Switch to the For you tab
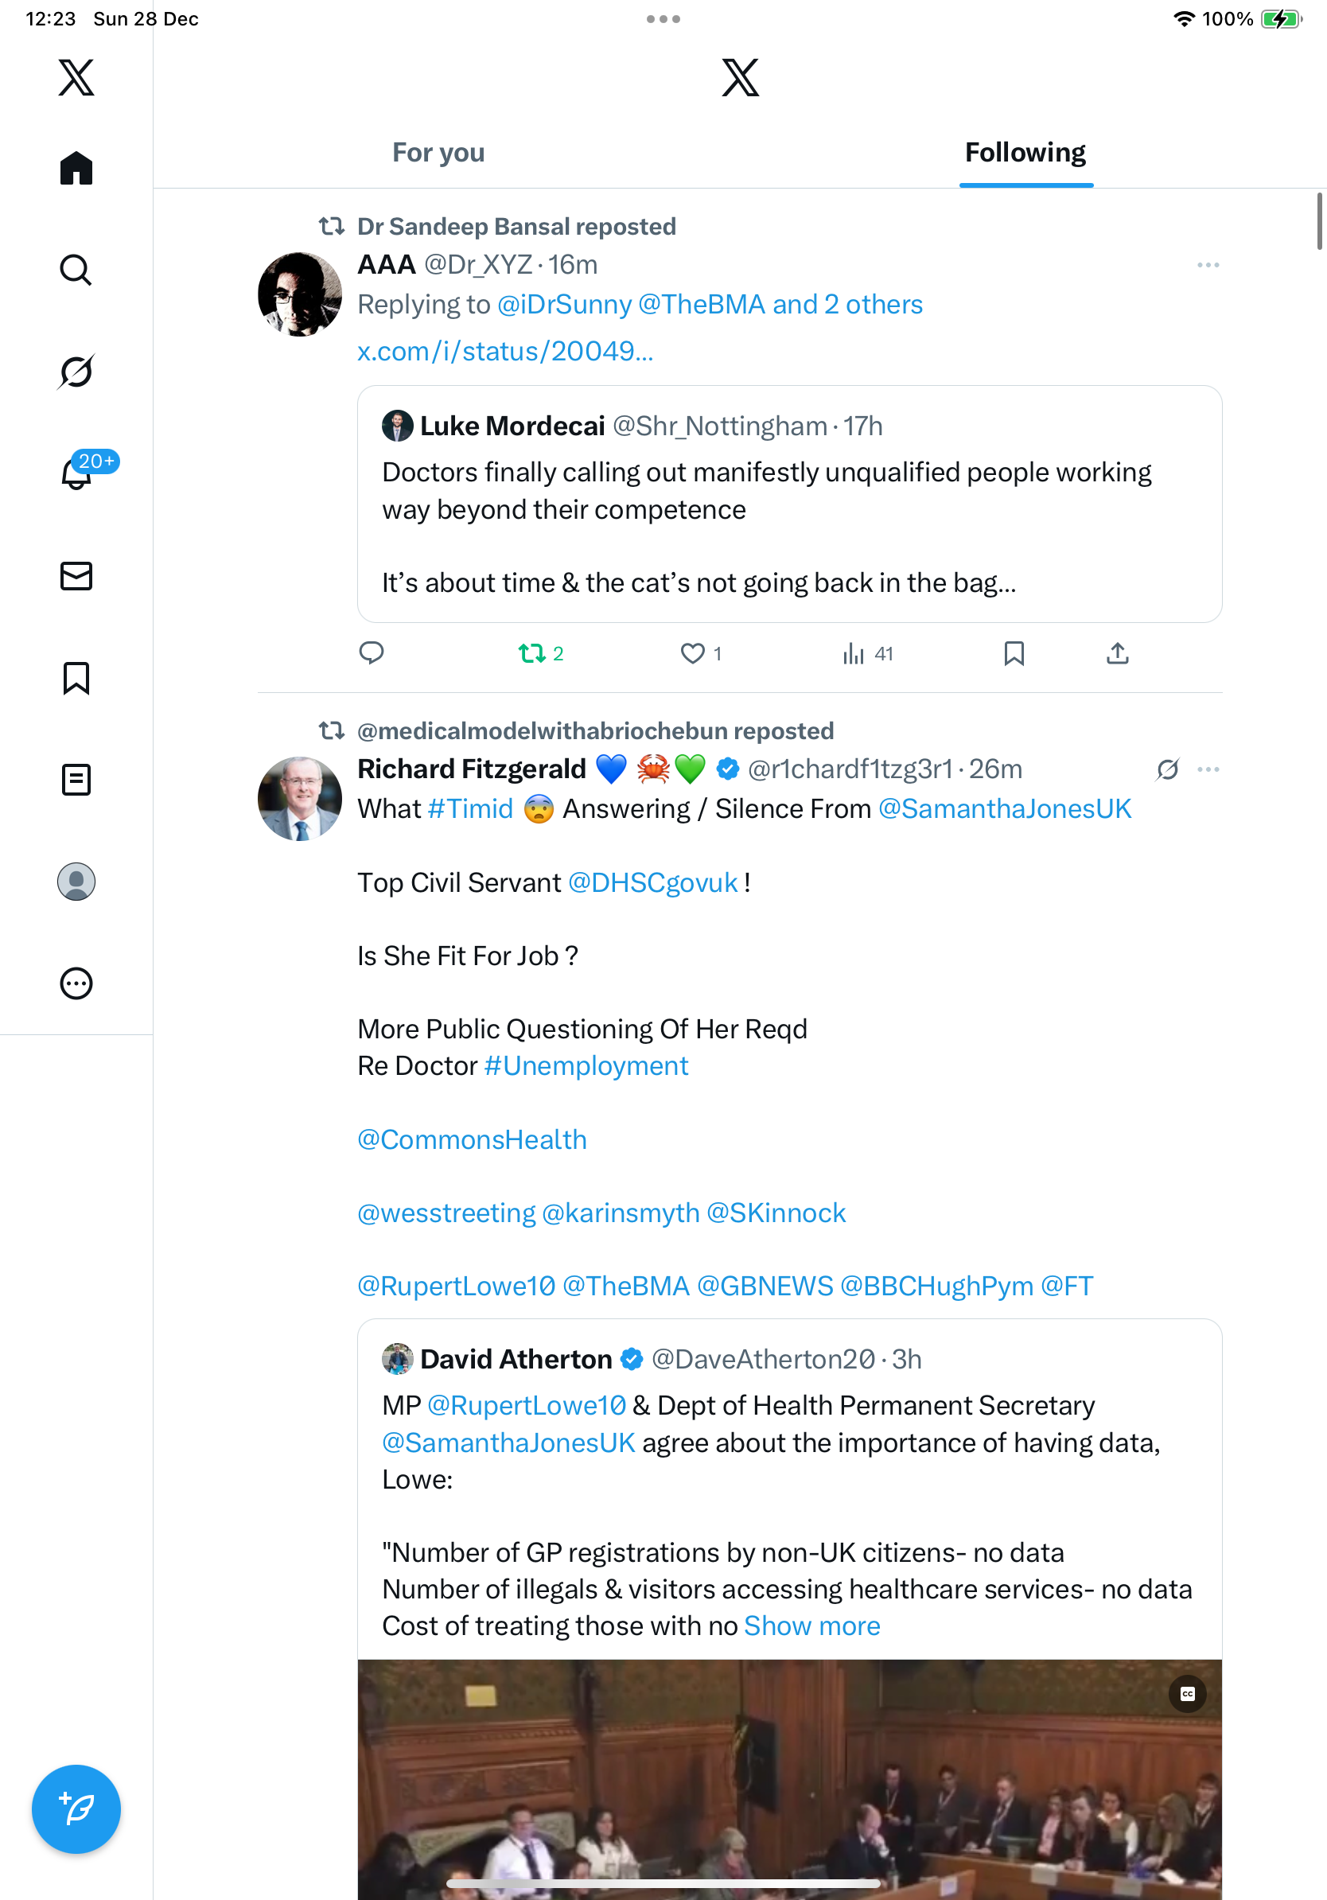Image resolution: width=1327 pixels, height=1900 pixels. point(438,153)
